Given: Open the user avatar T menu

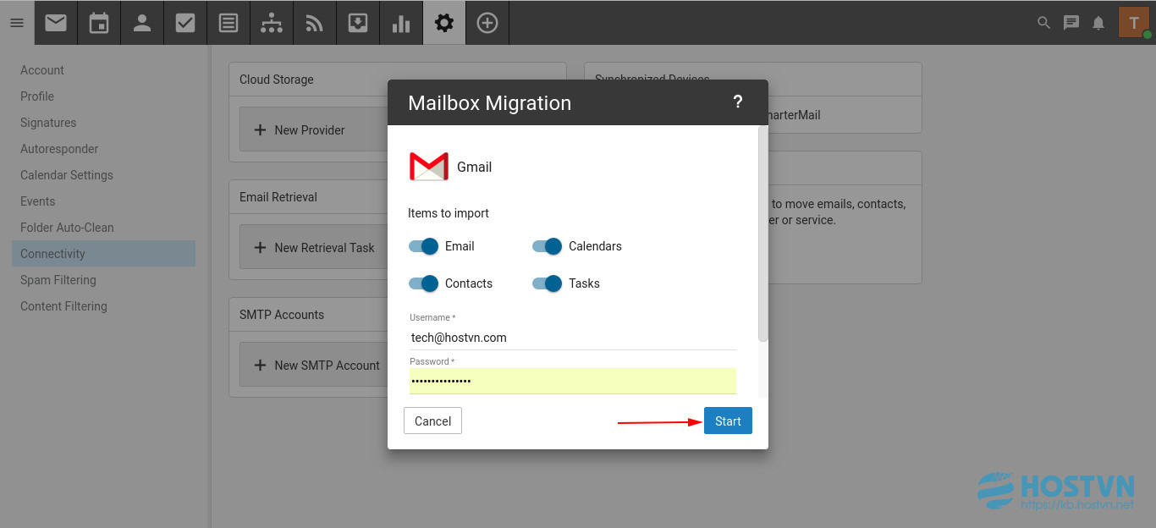Looking at the screenshot, I should pyautogui.click(x=1134, y=23).
